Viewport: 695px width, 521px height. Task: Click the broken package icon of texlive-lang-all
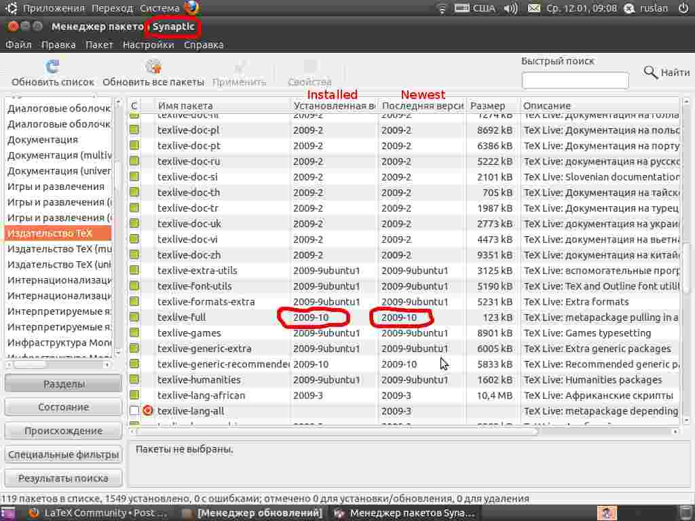tap(147, 410)
